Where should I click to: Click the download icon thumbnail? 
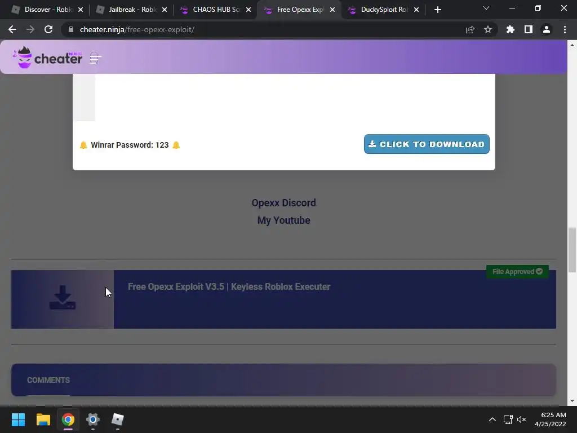coord(63,299)
